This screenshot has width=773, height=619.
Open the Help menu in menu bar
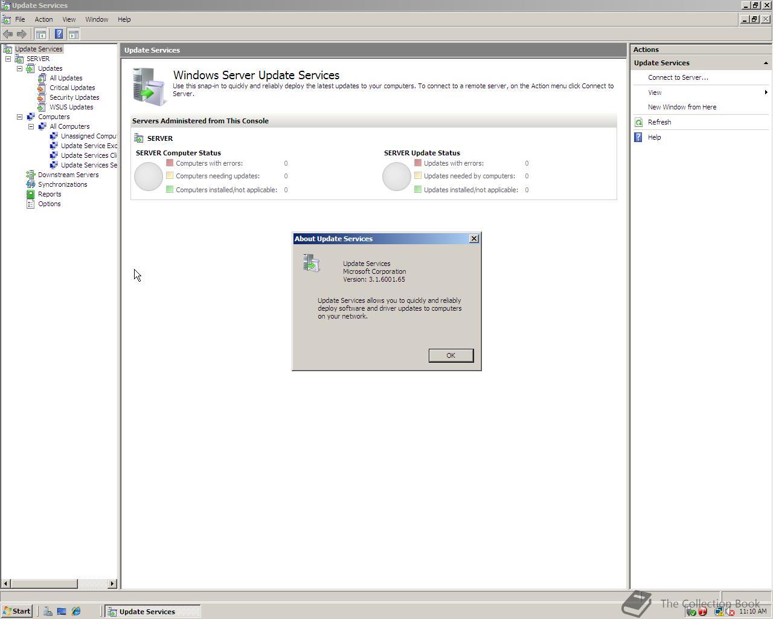pos(124,19)
